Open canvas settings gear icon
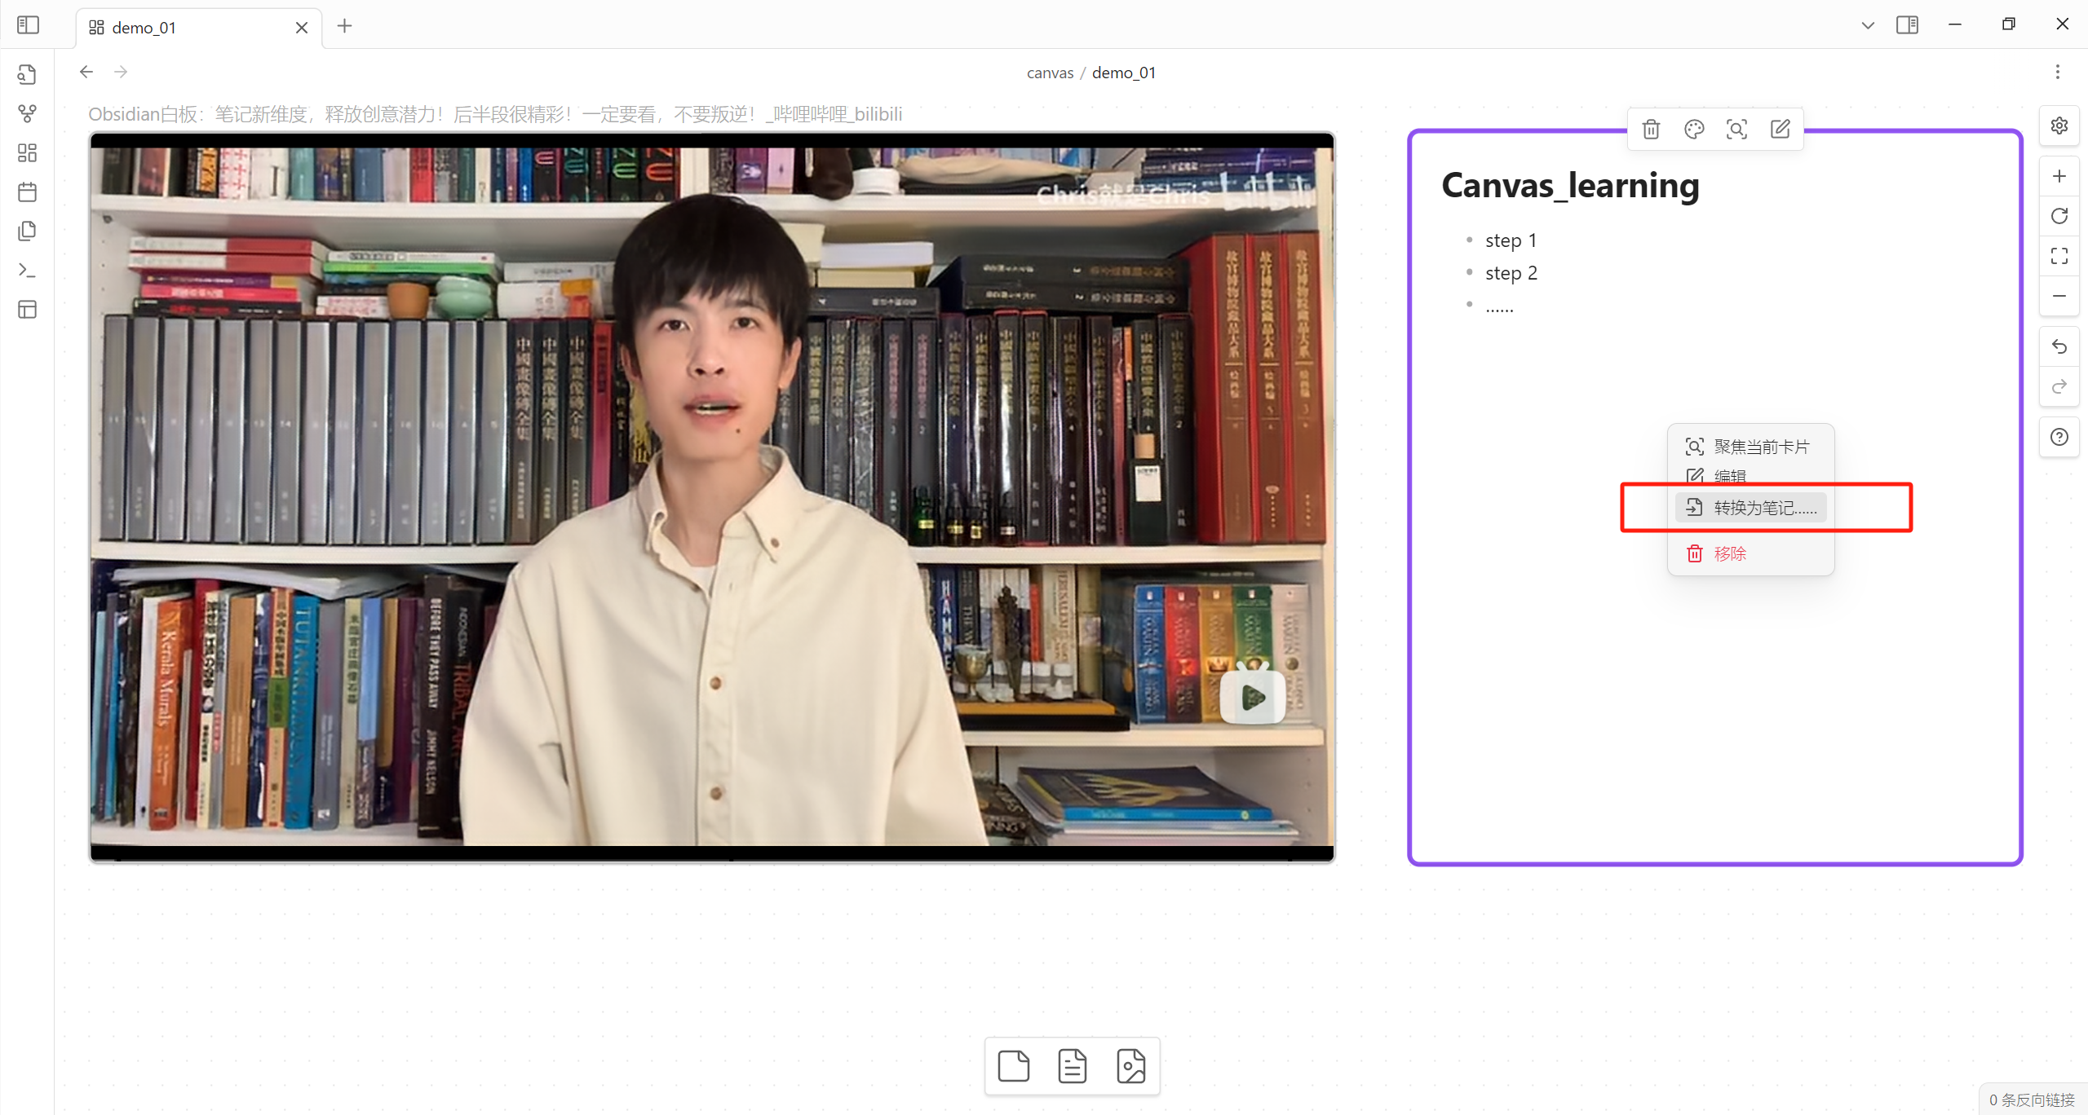 [2059, 126]
